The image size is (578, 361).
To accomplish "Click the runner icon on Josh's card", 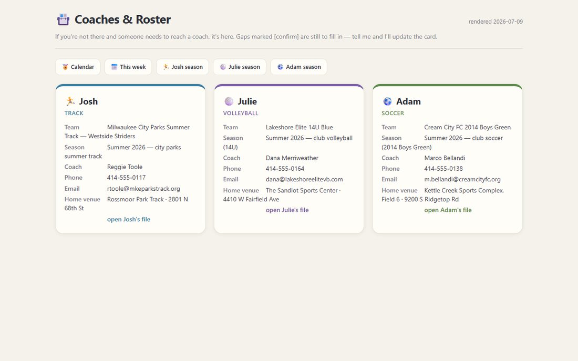I will click(x=70, y=101).
